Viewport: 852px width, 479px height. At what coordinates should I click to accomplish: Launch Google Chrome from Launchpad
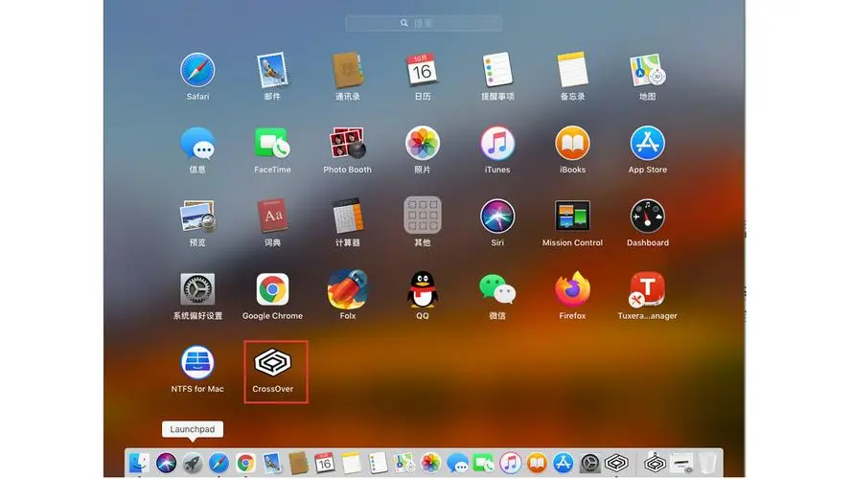(272, 289)
